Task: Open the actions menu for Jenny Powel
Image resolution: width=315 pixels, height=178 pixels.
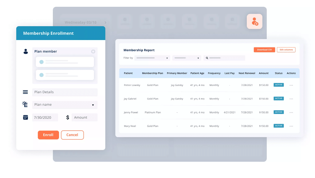Action: 291,112
